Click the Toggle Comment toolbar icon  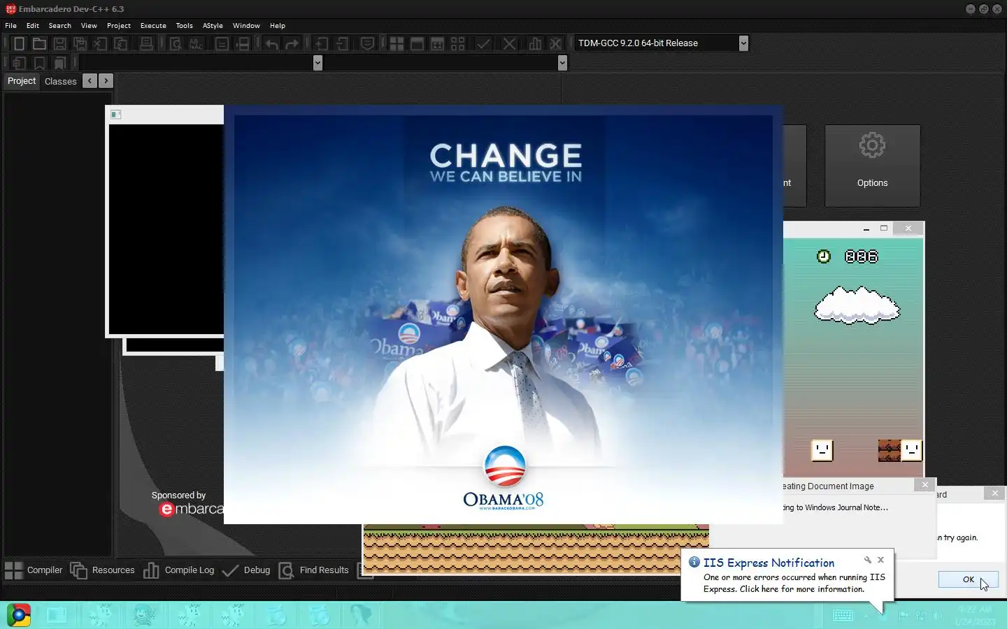(367, 43)
